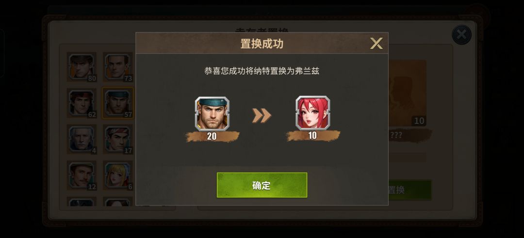Select the Nate hero portrait showing 20
Viewport: 524px width, 238px height.
(x=212, y=113)
